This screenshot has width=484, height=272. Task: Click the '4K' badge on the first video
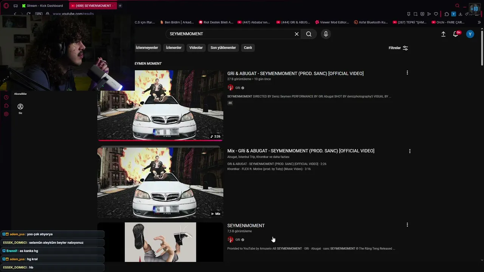pyautogui.click(x=230, y=103)
